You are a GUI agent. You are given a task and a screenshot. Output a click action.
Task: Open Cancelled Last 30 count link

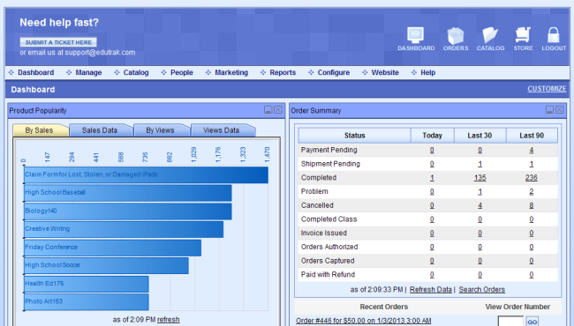480,205
